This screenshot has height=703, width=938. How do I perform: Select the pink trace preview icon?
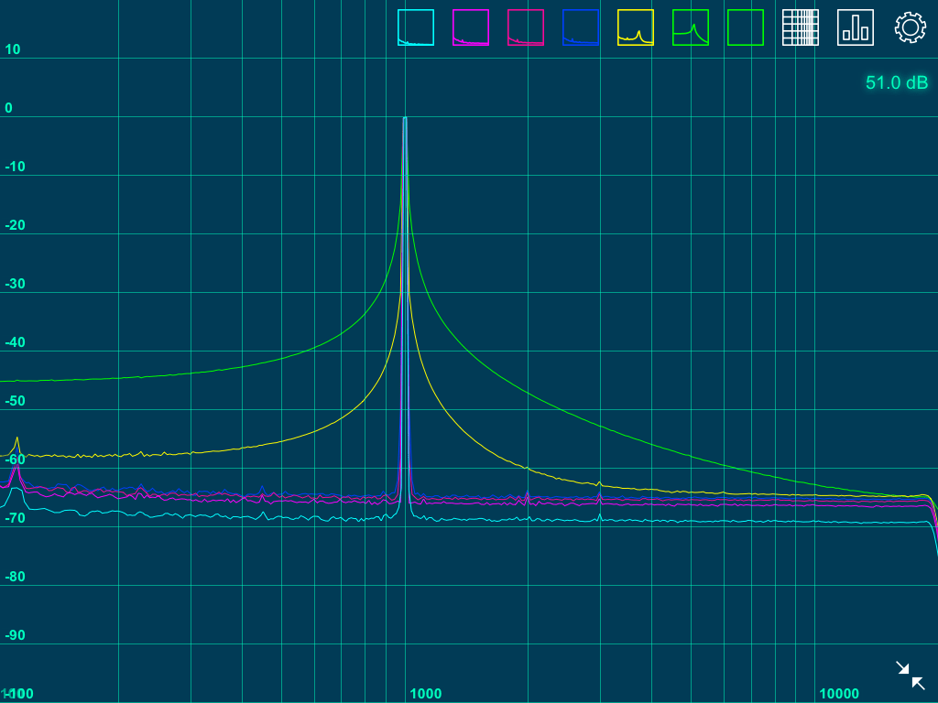(x=525, y=27)
